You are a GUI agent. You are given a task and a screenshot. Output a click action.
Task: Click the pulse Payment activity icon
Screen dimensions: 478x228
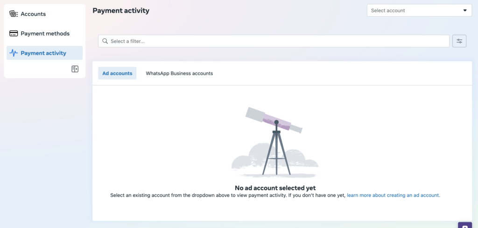tap(14, 53)
